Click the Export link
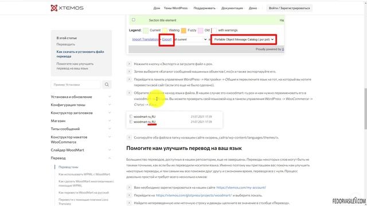The height and width of the screenshot is (206, 367). pos(167,39)
